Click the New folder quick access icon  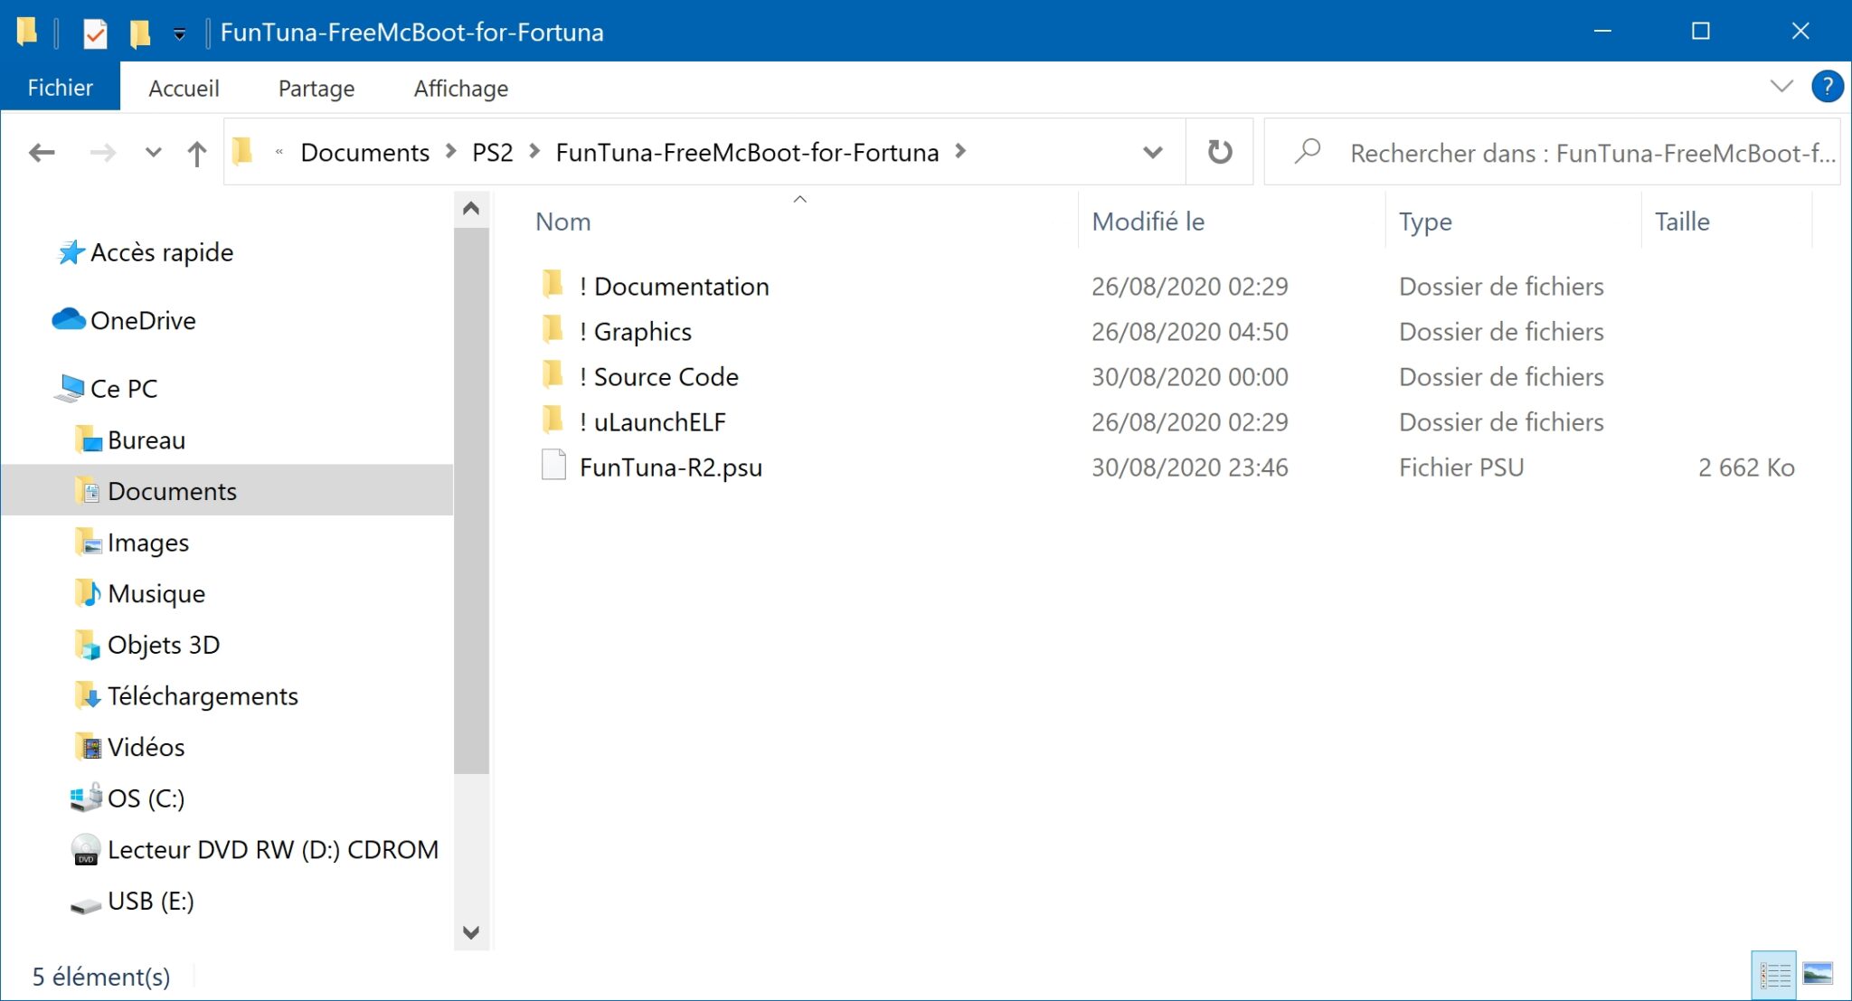(140, 33)
